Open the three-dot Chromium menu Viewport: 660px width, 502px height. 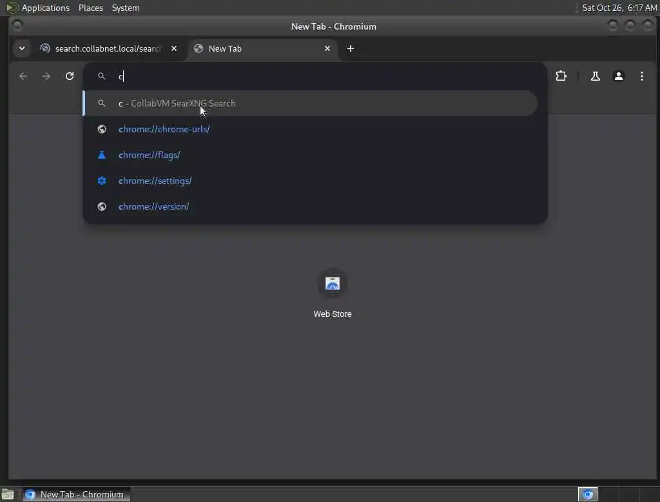pos(641,76)
